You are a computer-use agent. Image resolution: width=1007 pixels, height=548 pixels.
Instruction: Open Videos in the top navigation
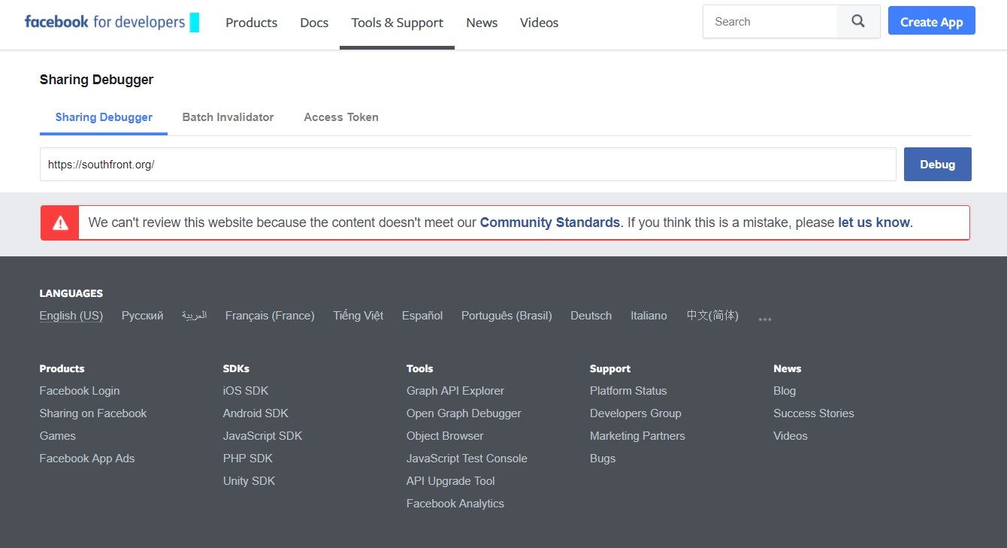point(539,23)
